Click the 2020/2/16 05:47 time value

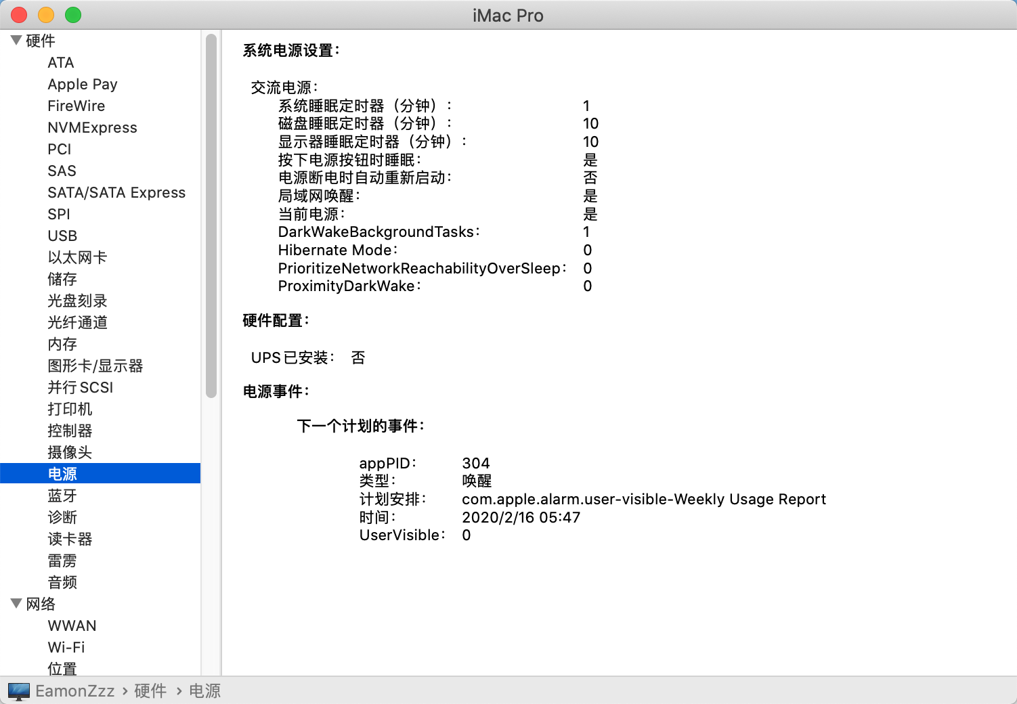[521, 517]
